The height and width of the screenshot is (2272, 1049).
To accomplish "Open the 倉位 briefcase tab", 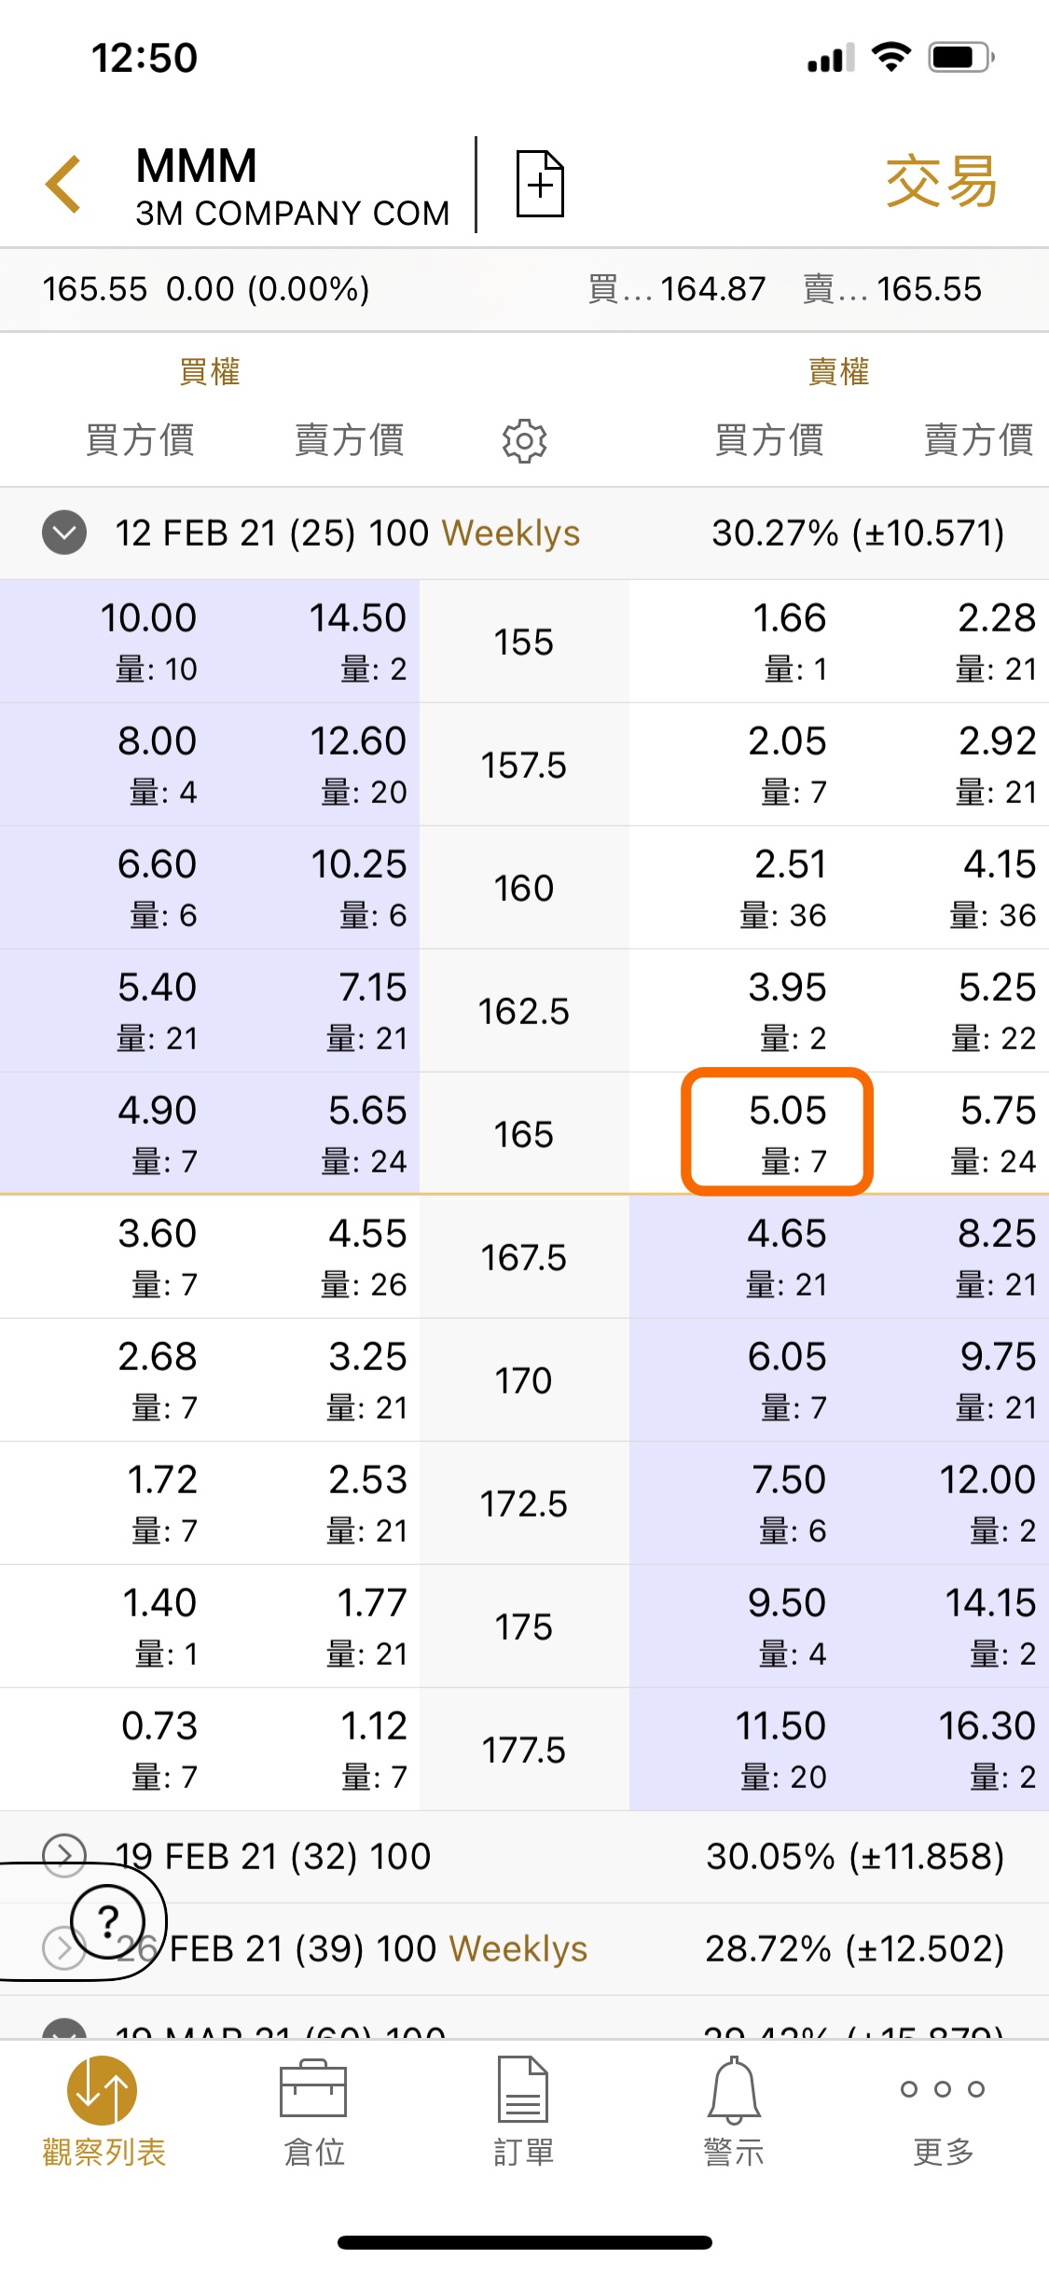I will (x=314, y=2113).
